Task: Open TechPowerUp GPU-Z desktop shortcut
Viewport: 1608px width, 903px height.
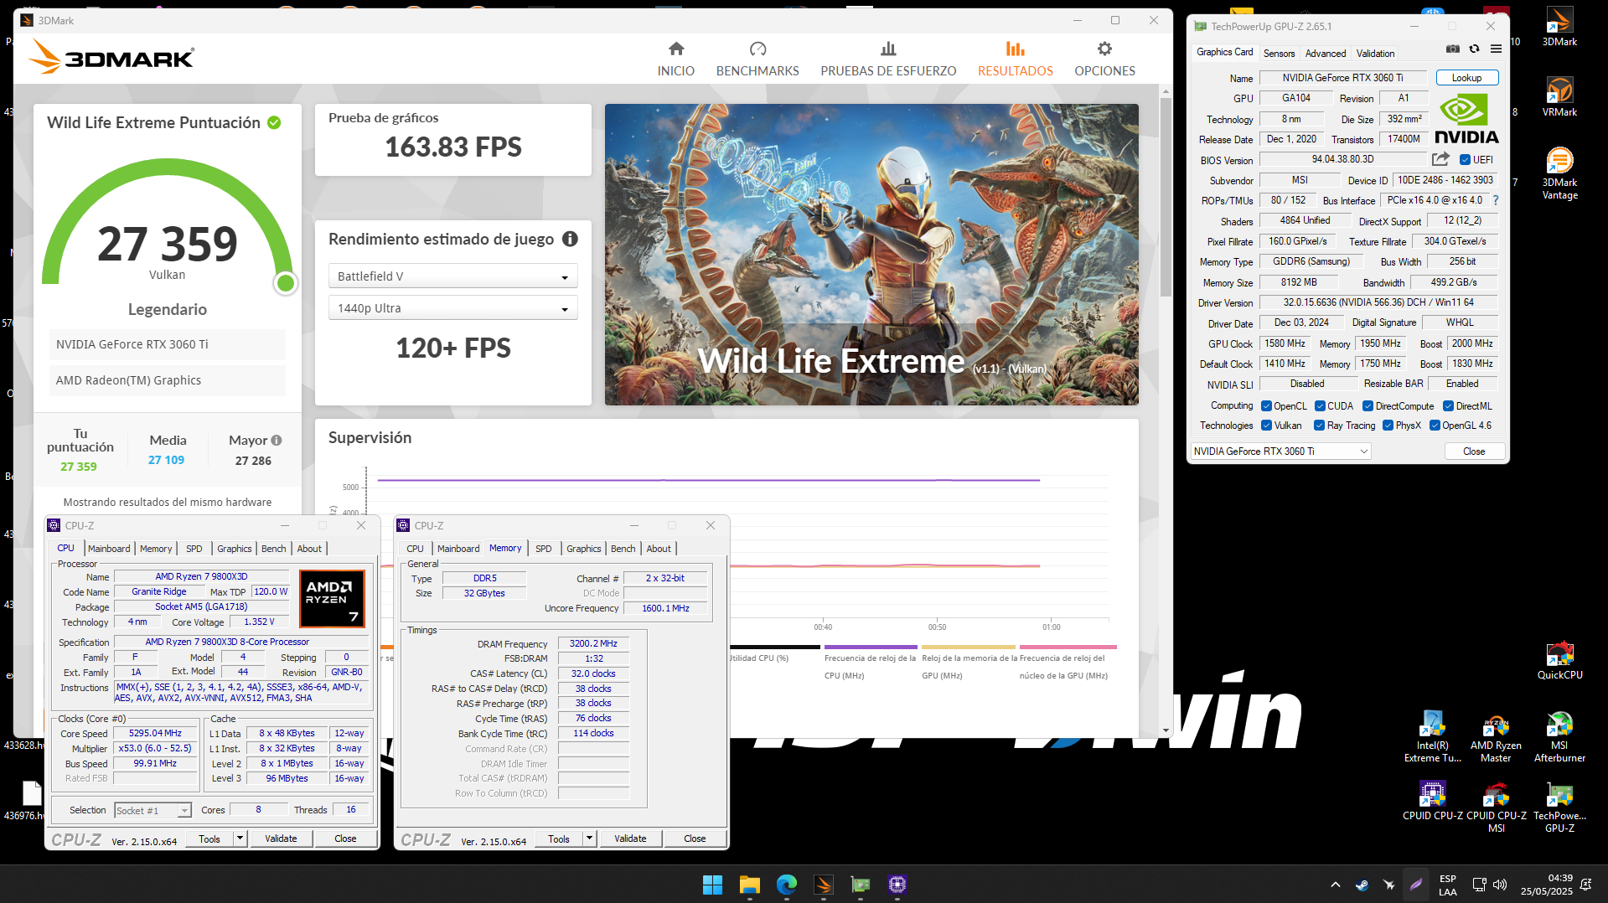Action: pos(1559,807)
